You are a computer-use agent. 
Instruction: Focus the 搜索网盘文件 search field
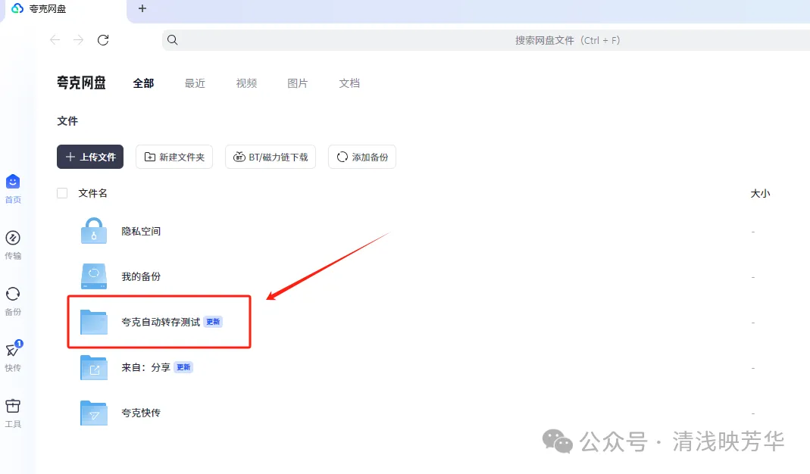coord(486,40)
